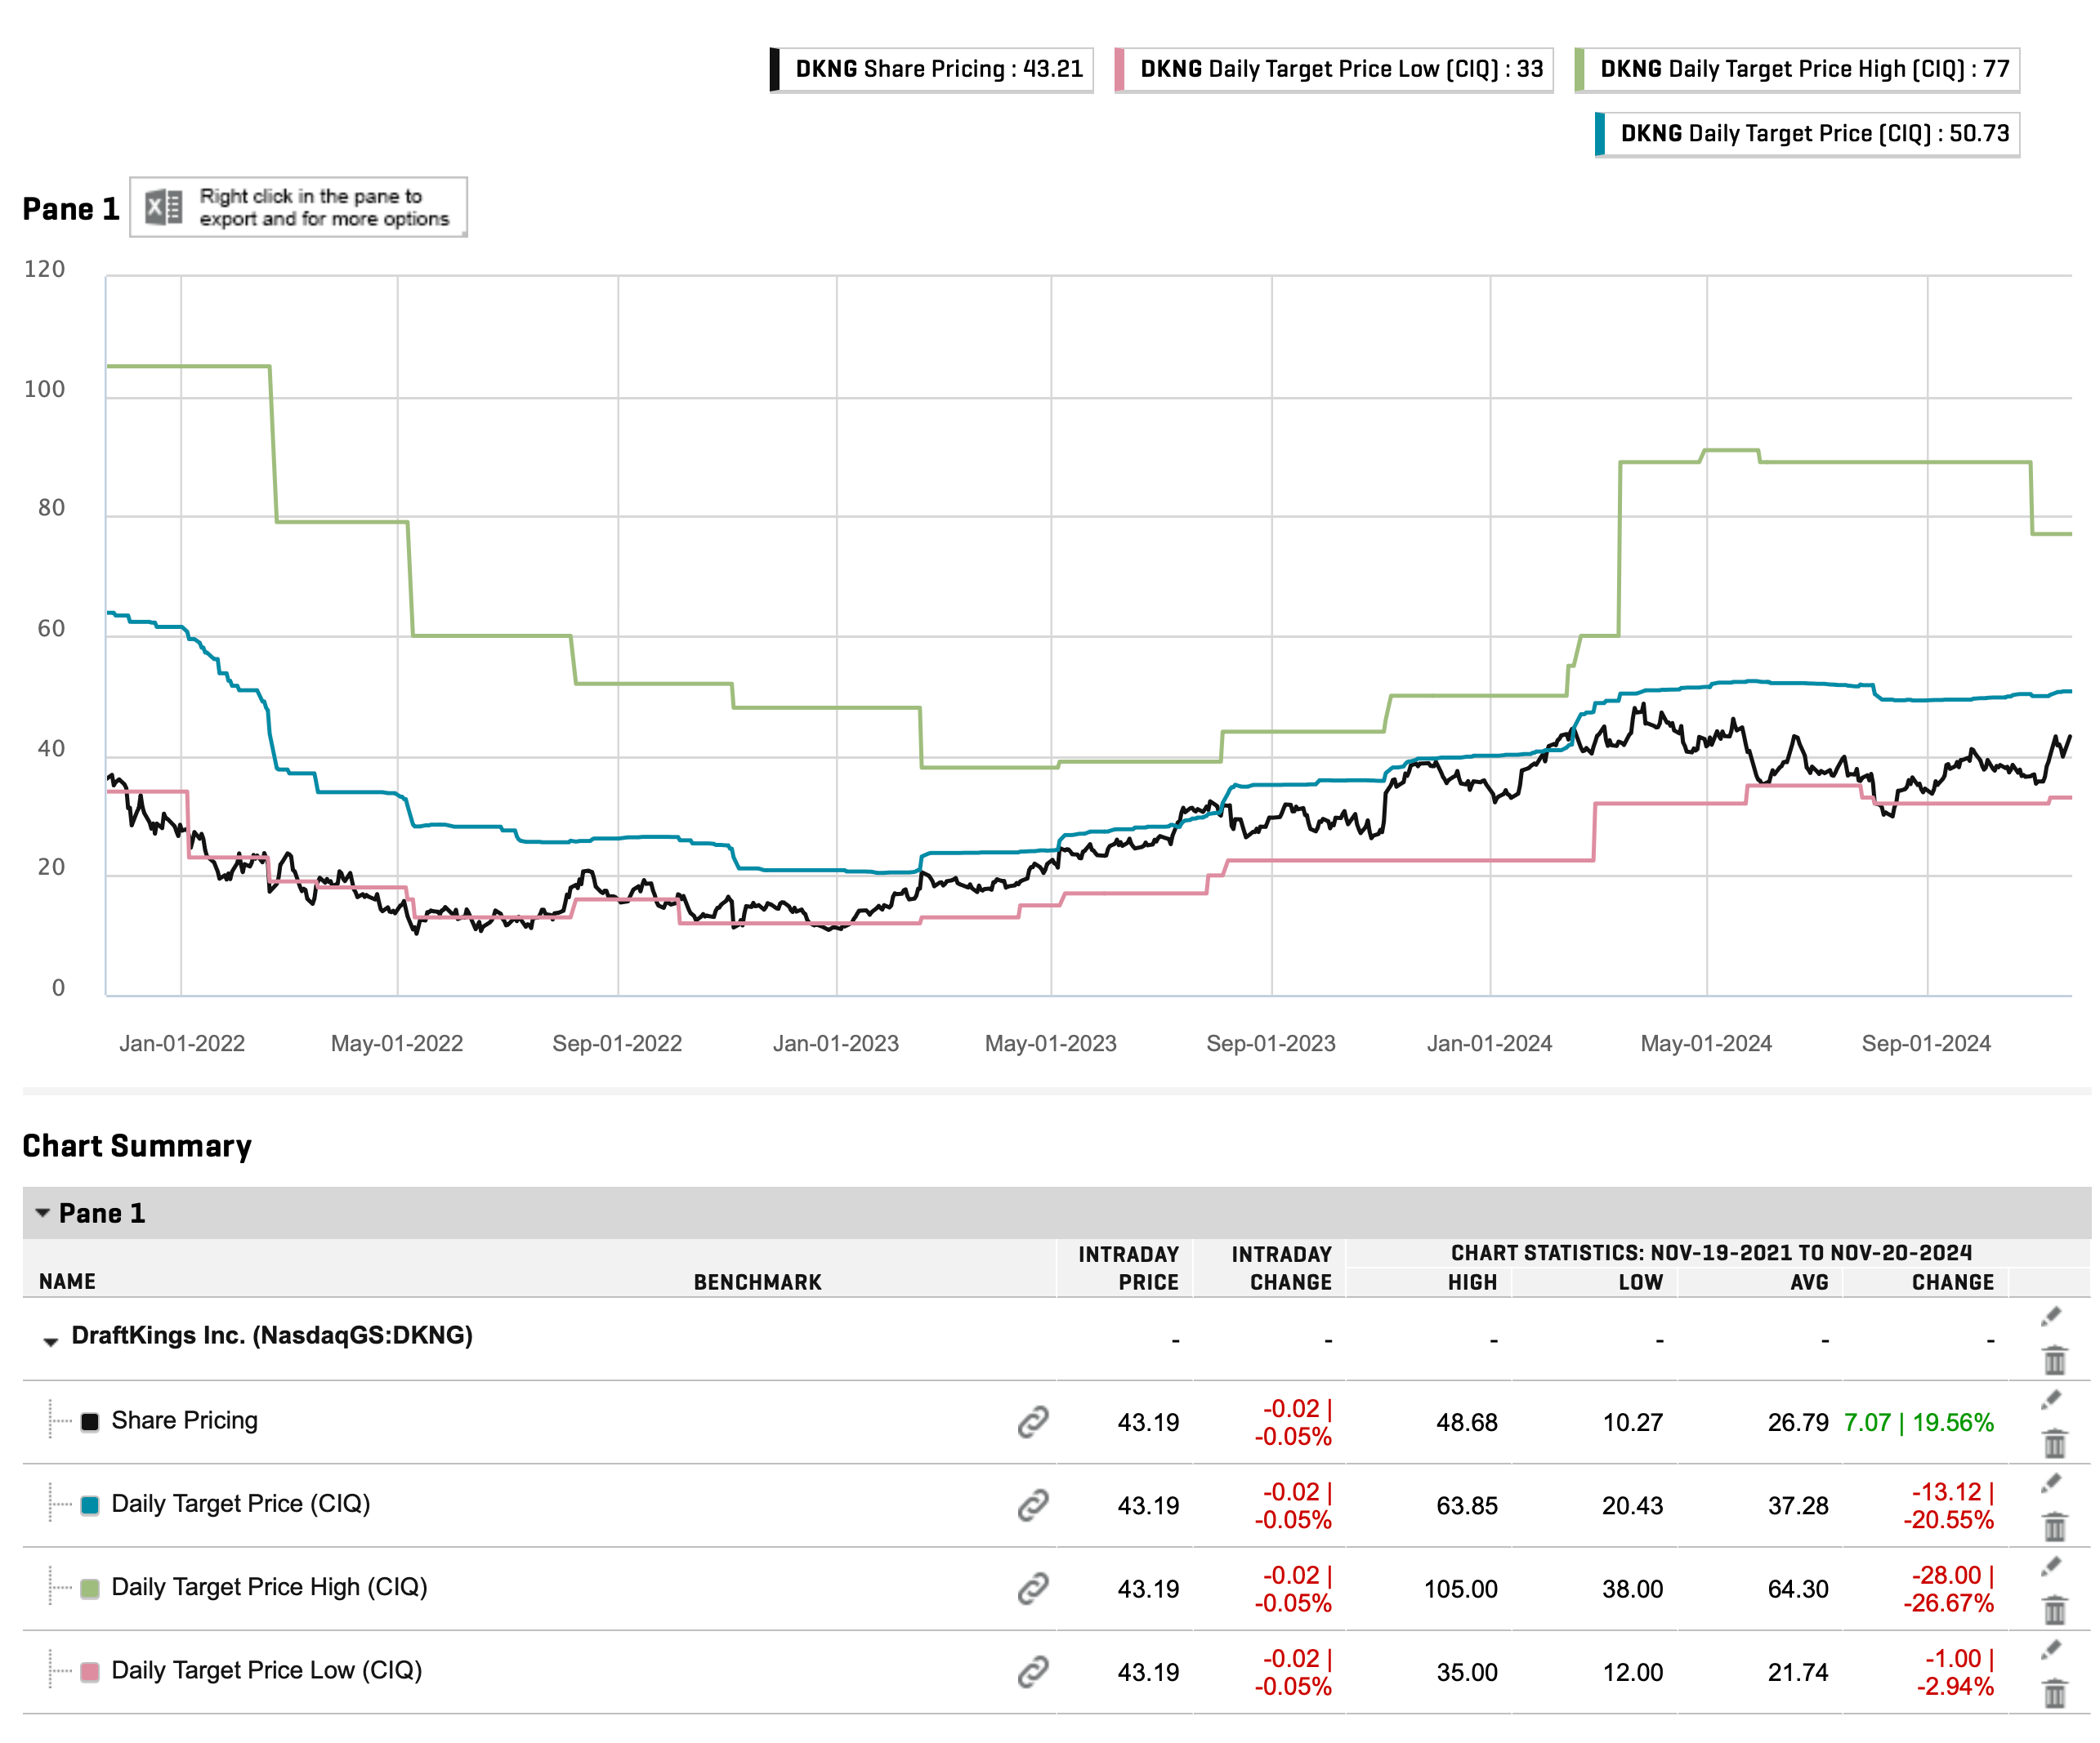This screenshot has width=2100, height=1743.
Task: Delete Daily Target Price High with trash icon
Action: (x=2054, y=1609)
